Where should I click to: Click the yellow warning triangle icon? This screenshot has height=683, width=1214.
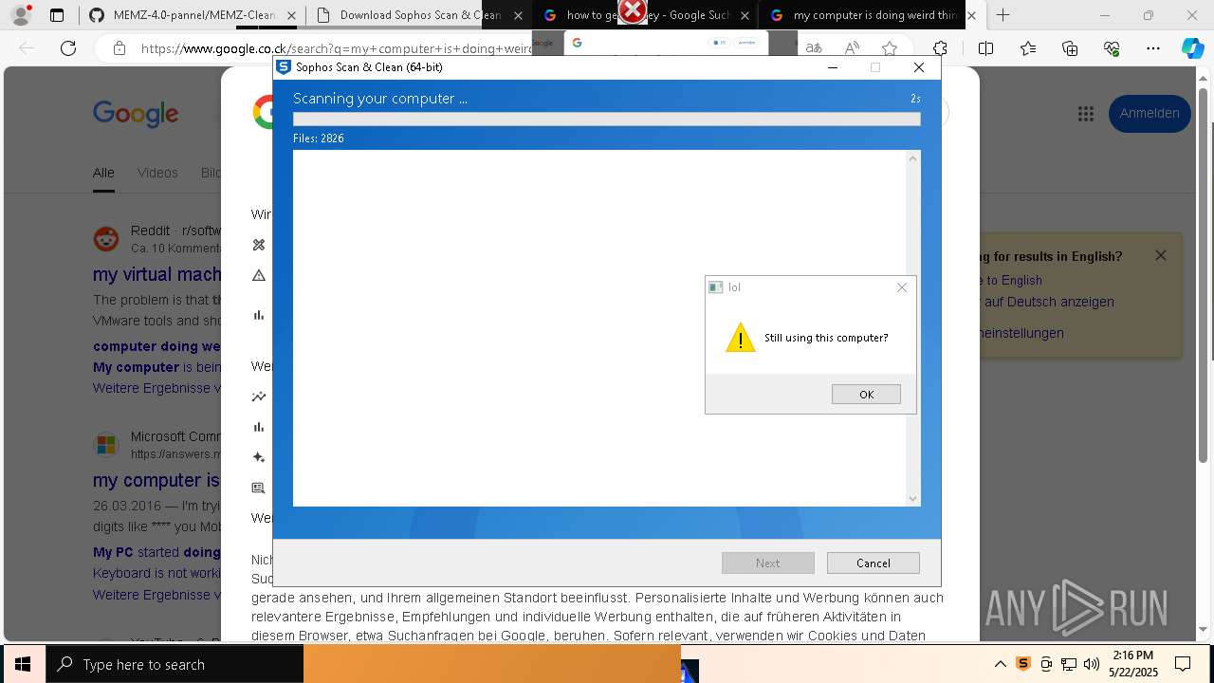741,338
